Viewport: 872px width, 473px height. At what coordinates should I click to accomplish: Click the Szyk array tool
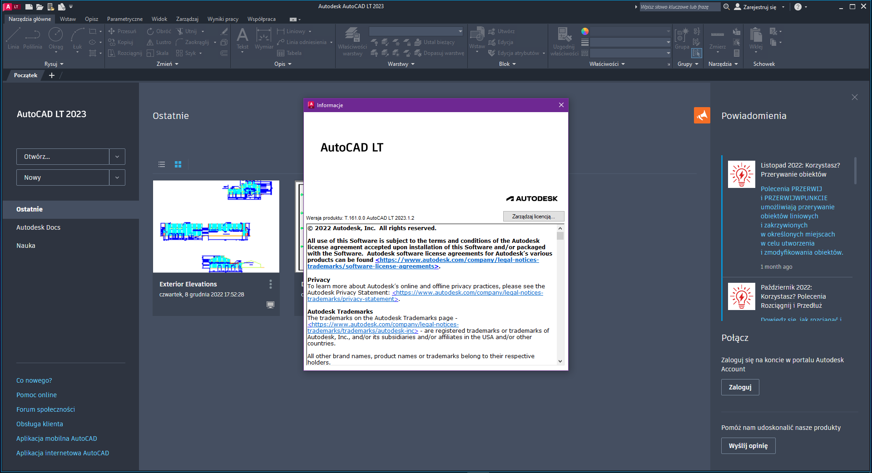click(186, 53)
